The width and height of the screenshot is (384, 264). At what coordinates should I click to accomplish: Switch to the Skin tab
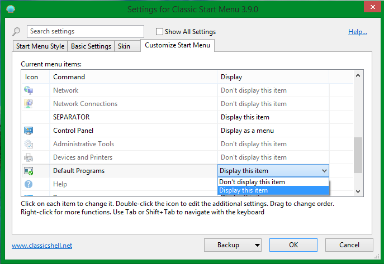click(124, 46)
